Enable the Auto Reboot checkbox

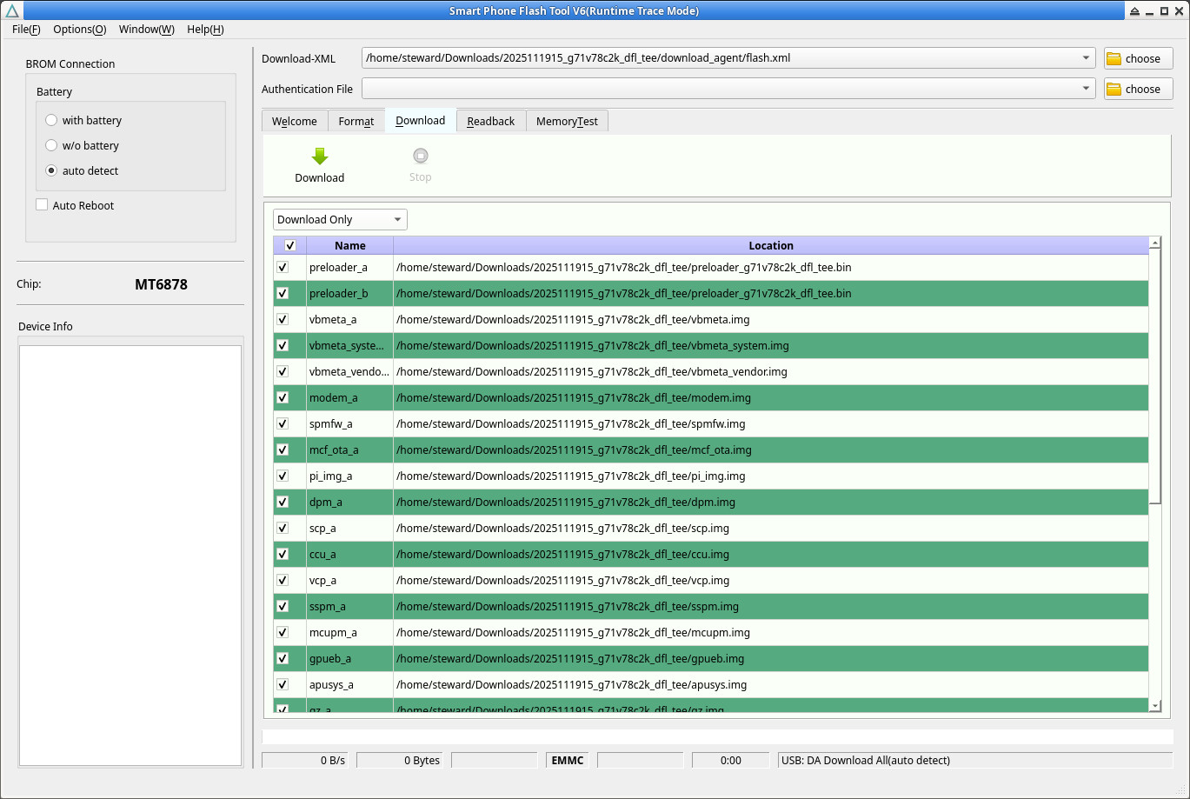click(x=42, y=205)
